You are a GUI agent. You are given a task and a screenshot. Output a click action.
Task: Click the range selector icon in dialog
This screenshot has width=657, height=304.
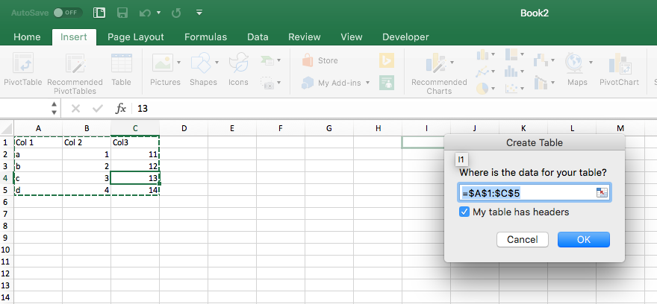(602, 193)
